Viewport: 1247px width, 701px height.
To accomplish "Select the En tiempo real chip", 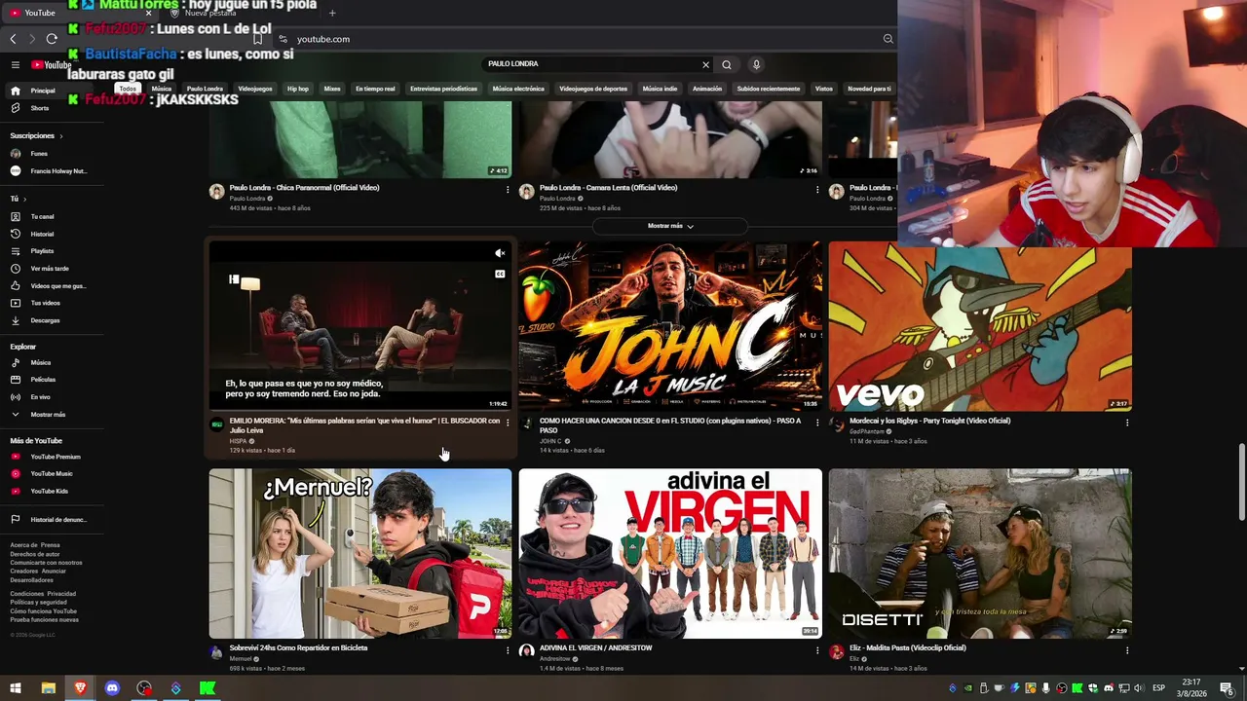I will point(375,89).
